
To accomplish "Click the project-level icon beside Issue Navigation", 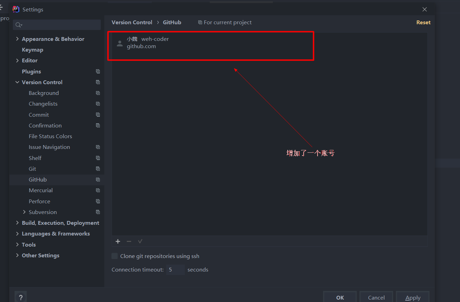I will tap(98, 147).
